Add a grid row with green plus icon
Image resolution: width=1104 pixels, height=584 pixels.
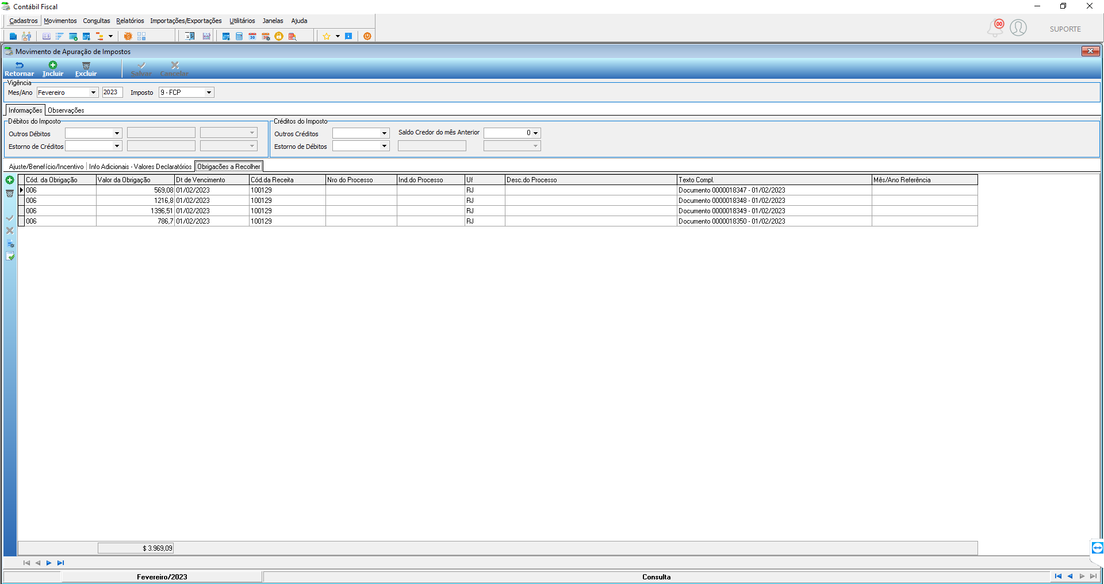(x=10, y=180)
